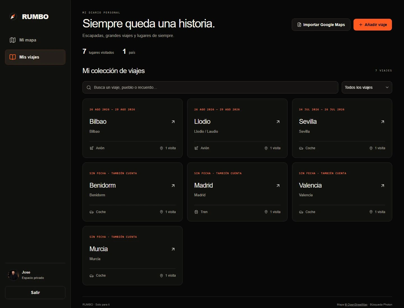The image size is (404, 308).
Task: Click Importar Google Maps button
Action: point(321,25)
